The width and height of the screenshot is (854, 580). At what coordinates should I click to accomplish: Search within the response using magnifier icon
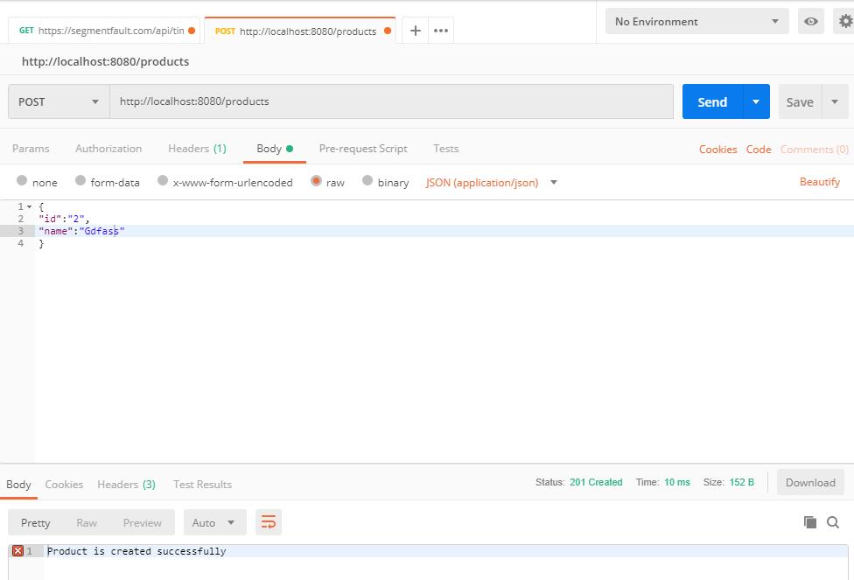coord(832,520)
